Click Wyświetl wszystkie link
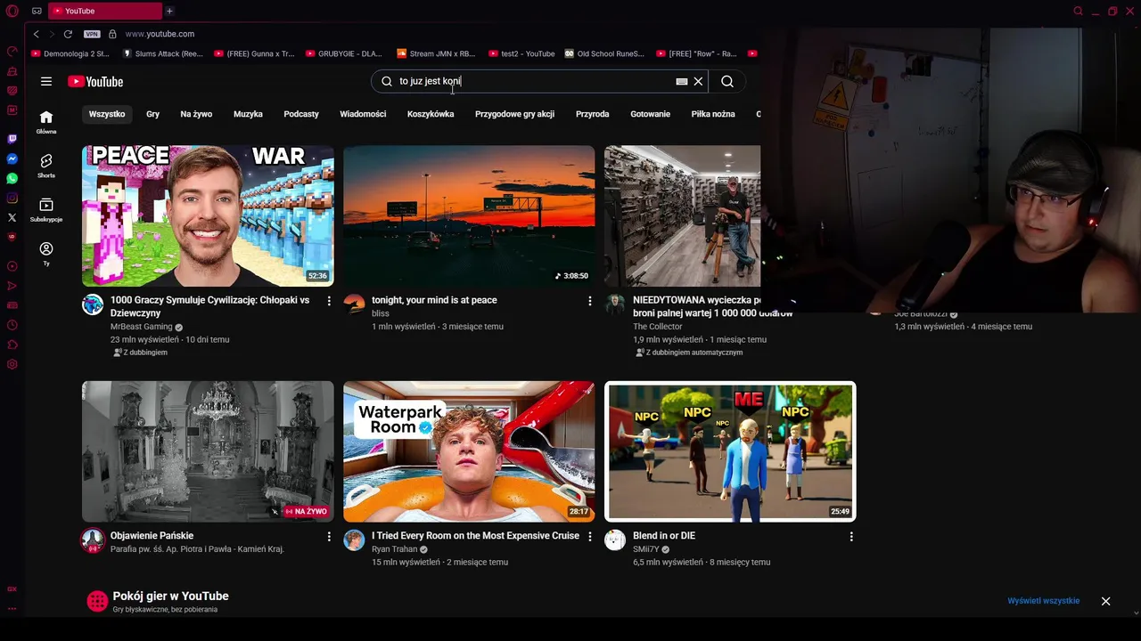This screenshot has width=1141, height=641. point(1043,601)
